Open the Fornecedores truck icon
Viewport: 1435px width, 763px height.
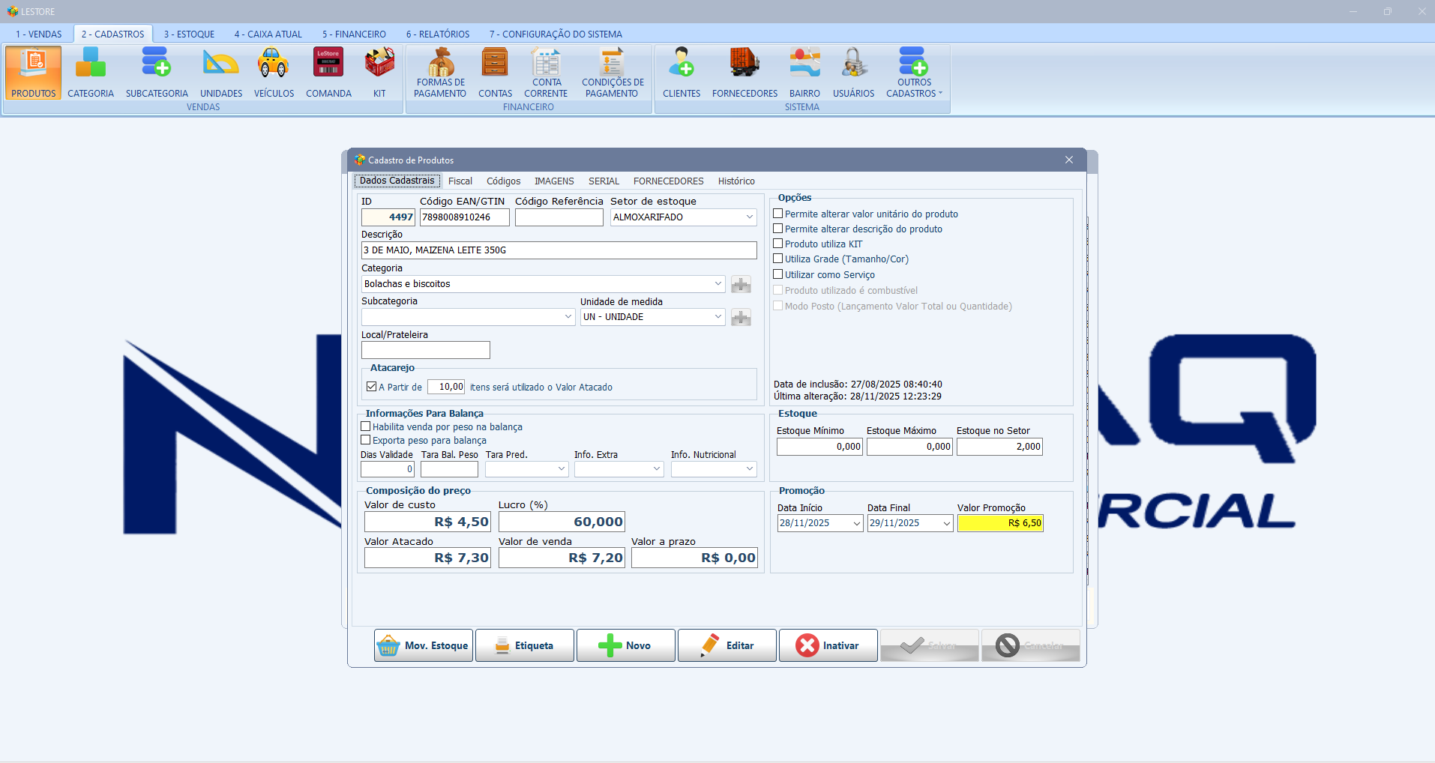pyautogui.click(x=744, y=73)
